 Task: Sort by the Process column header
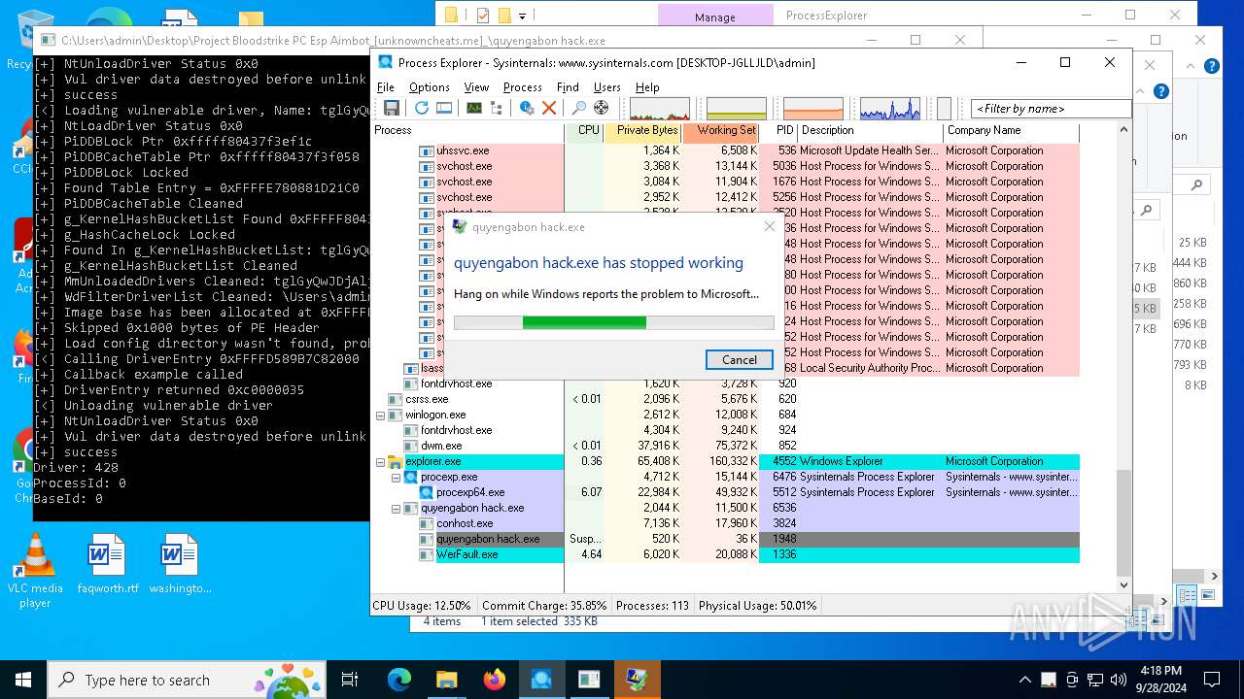tap(468, 130)
